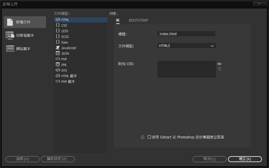Open the 文件類型 HTML5 dropdown

[186, 46]
